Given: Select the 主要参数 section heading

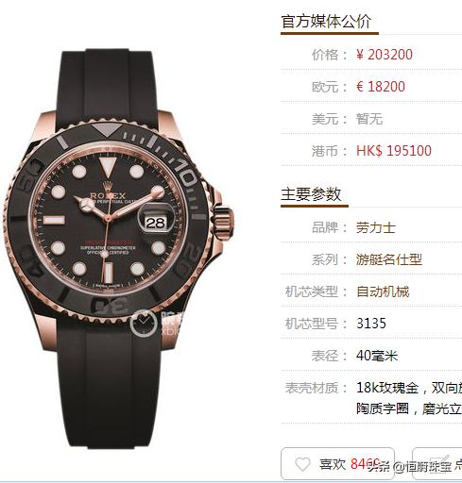Looking at the screenshot, I should coord(311,194).
